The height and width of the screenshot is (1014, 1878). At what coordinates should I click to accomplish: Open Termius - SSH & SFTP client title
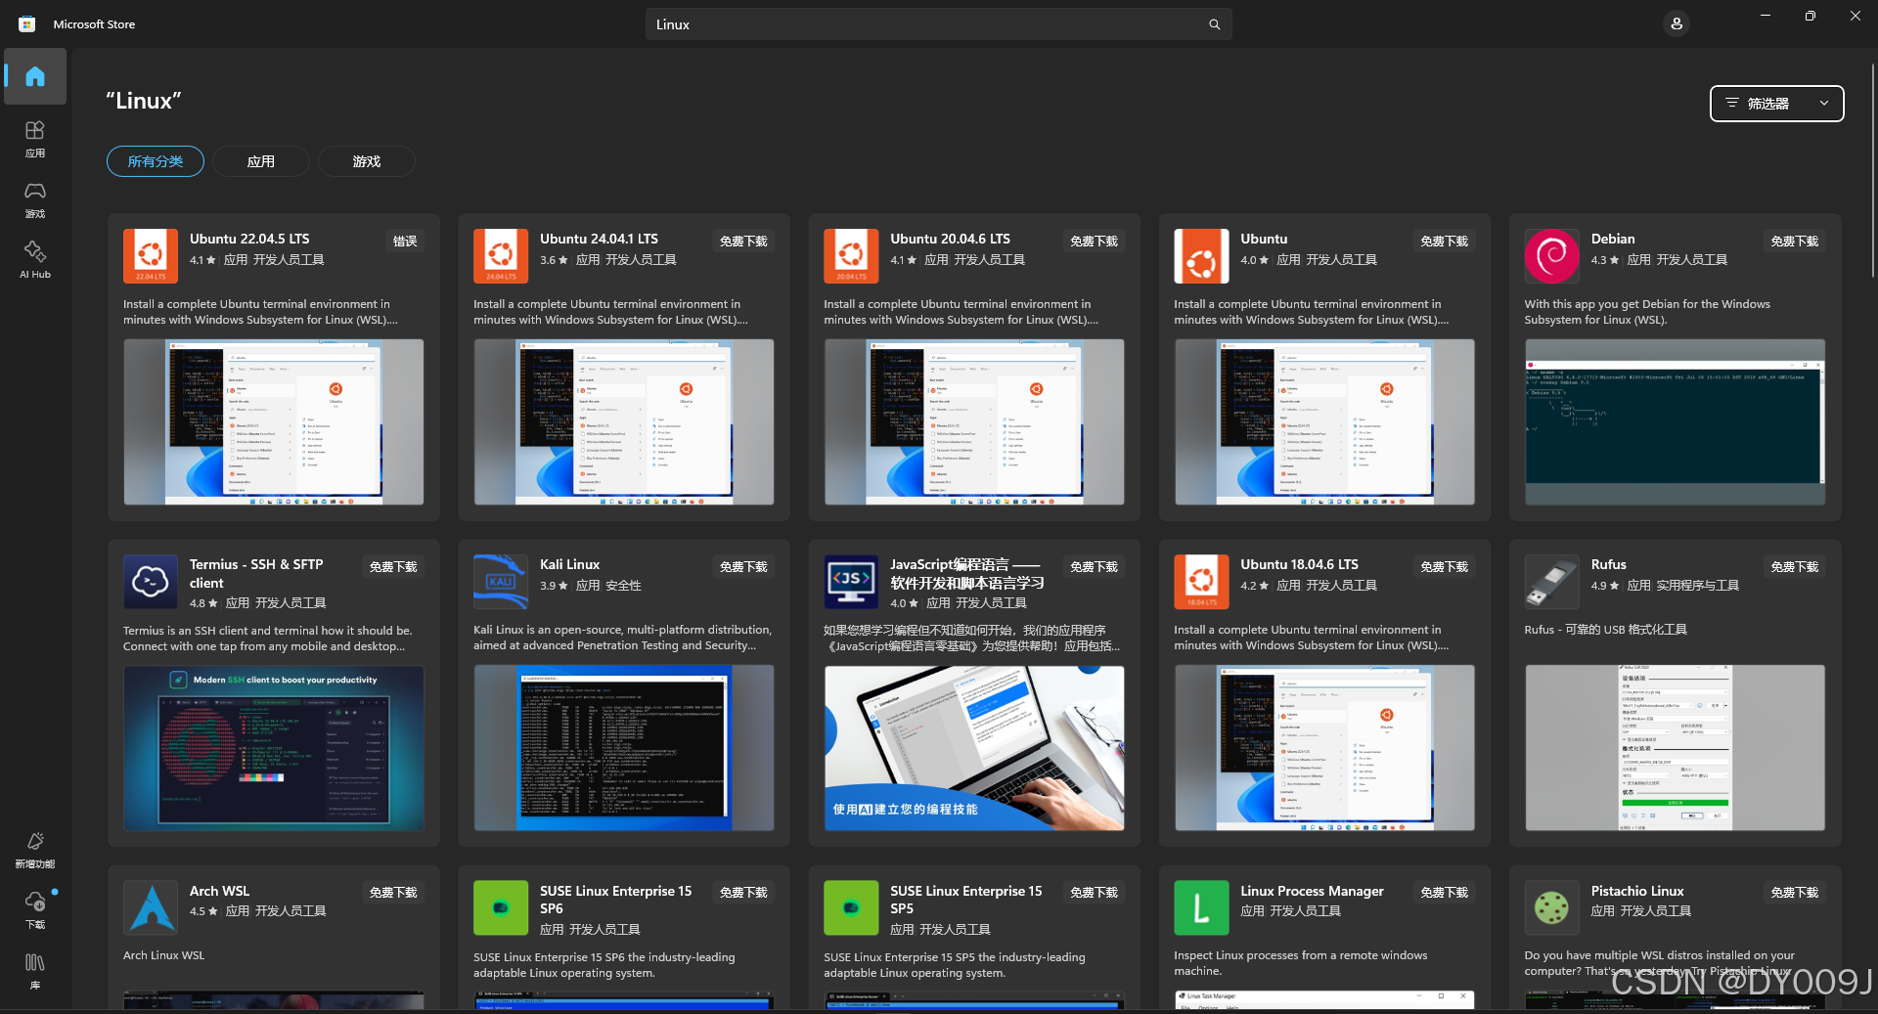pyautogui.click(x=256, y=573)
